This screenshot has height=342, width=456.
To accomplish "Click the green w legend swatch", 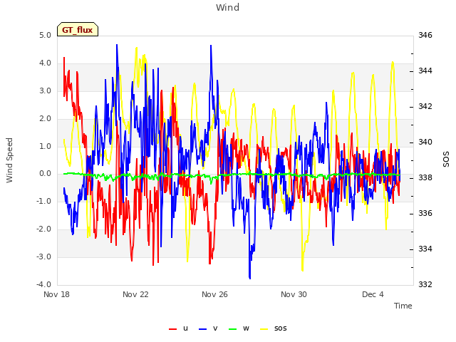I will 233,329.
